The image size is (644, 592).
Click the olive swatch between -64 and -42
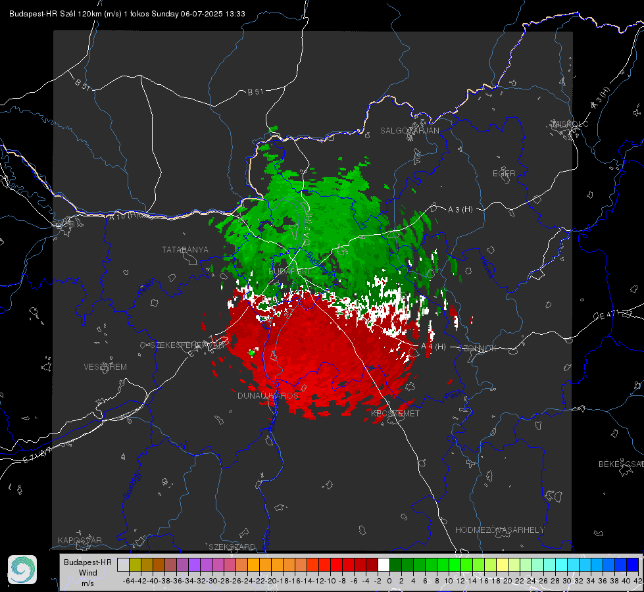tap(135, 564)
